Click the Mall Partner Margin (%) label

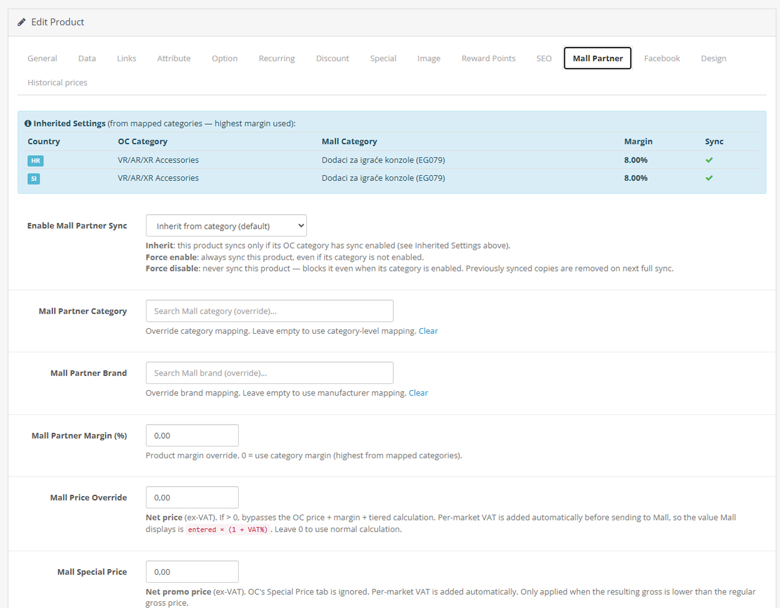pyautogui.click(x=79, y=435)
